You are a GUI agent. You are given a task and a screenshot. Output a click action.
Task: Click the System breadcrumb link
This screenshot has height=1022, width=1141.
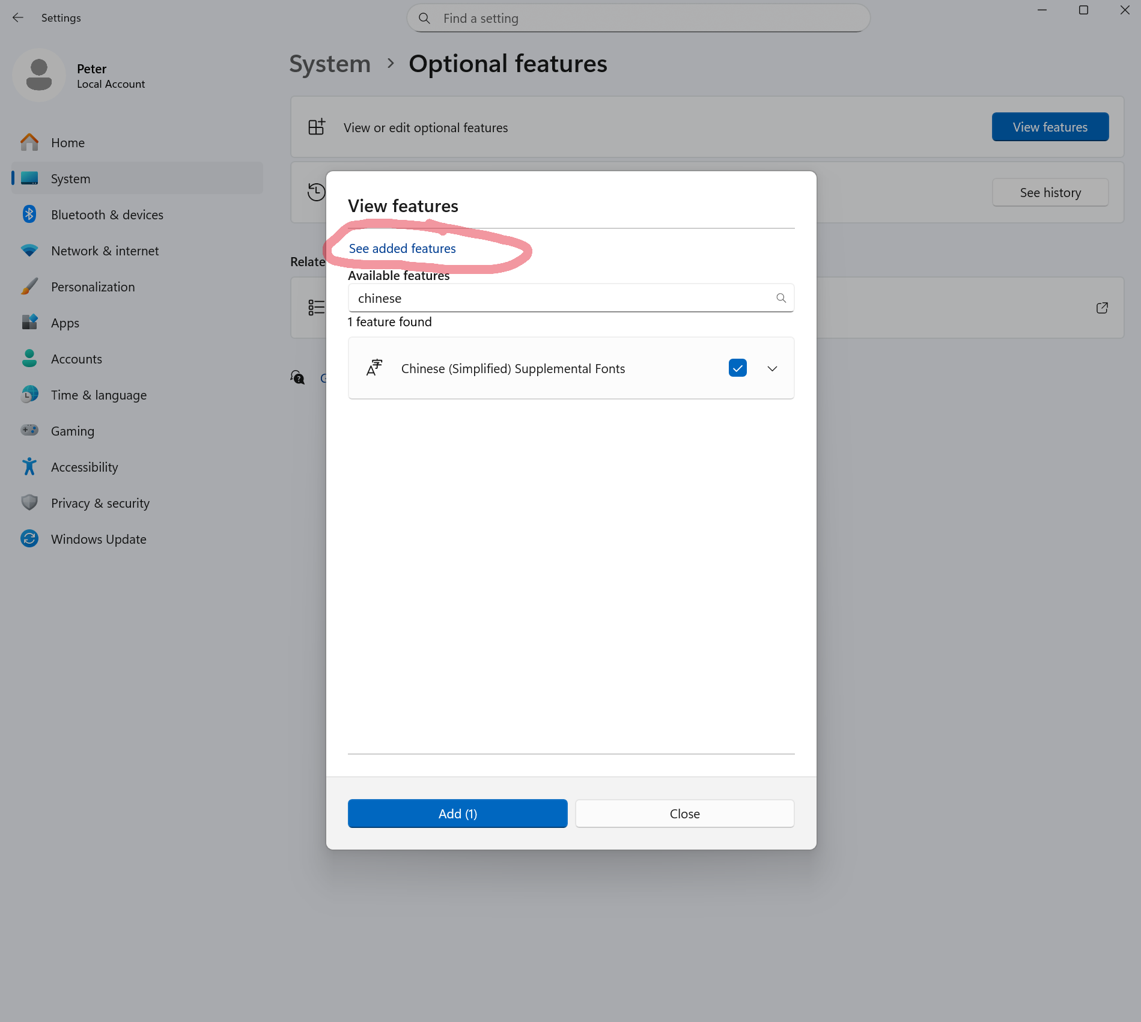point(330,64)
